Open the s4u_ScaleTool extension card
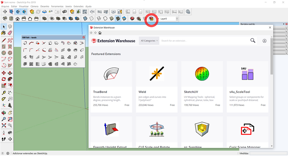This screenshot has width=288, height=156. click(x=247, y=87)
